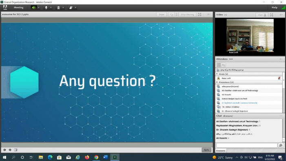
Task: Go to the next slide arrow
Action: [10, 150]
